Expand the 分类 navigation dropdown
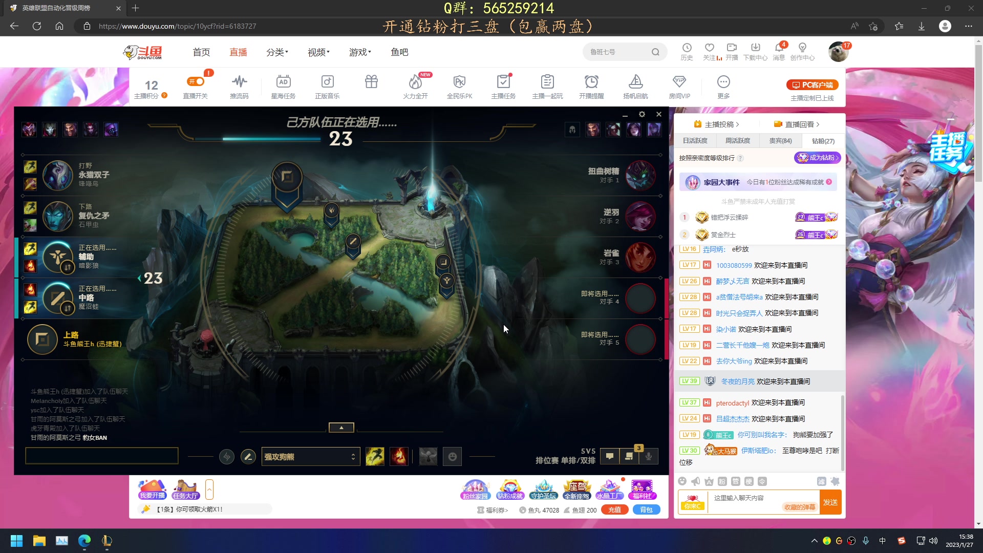983x553 pixels. click(277, 52)
